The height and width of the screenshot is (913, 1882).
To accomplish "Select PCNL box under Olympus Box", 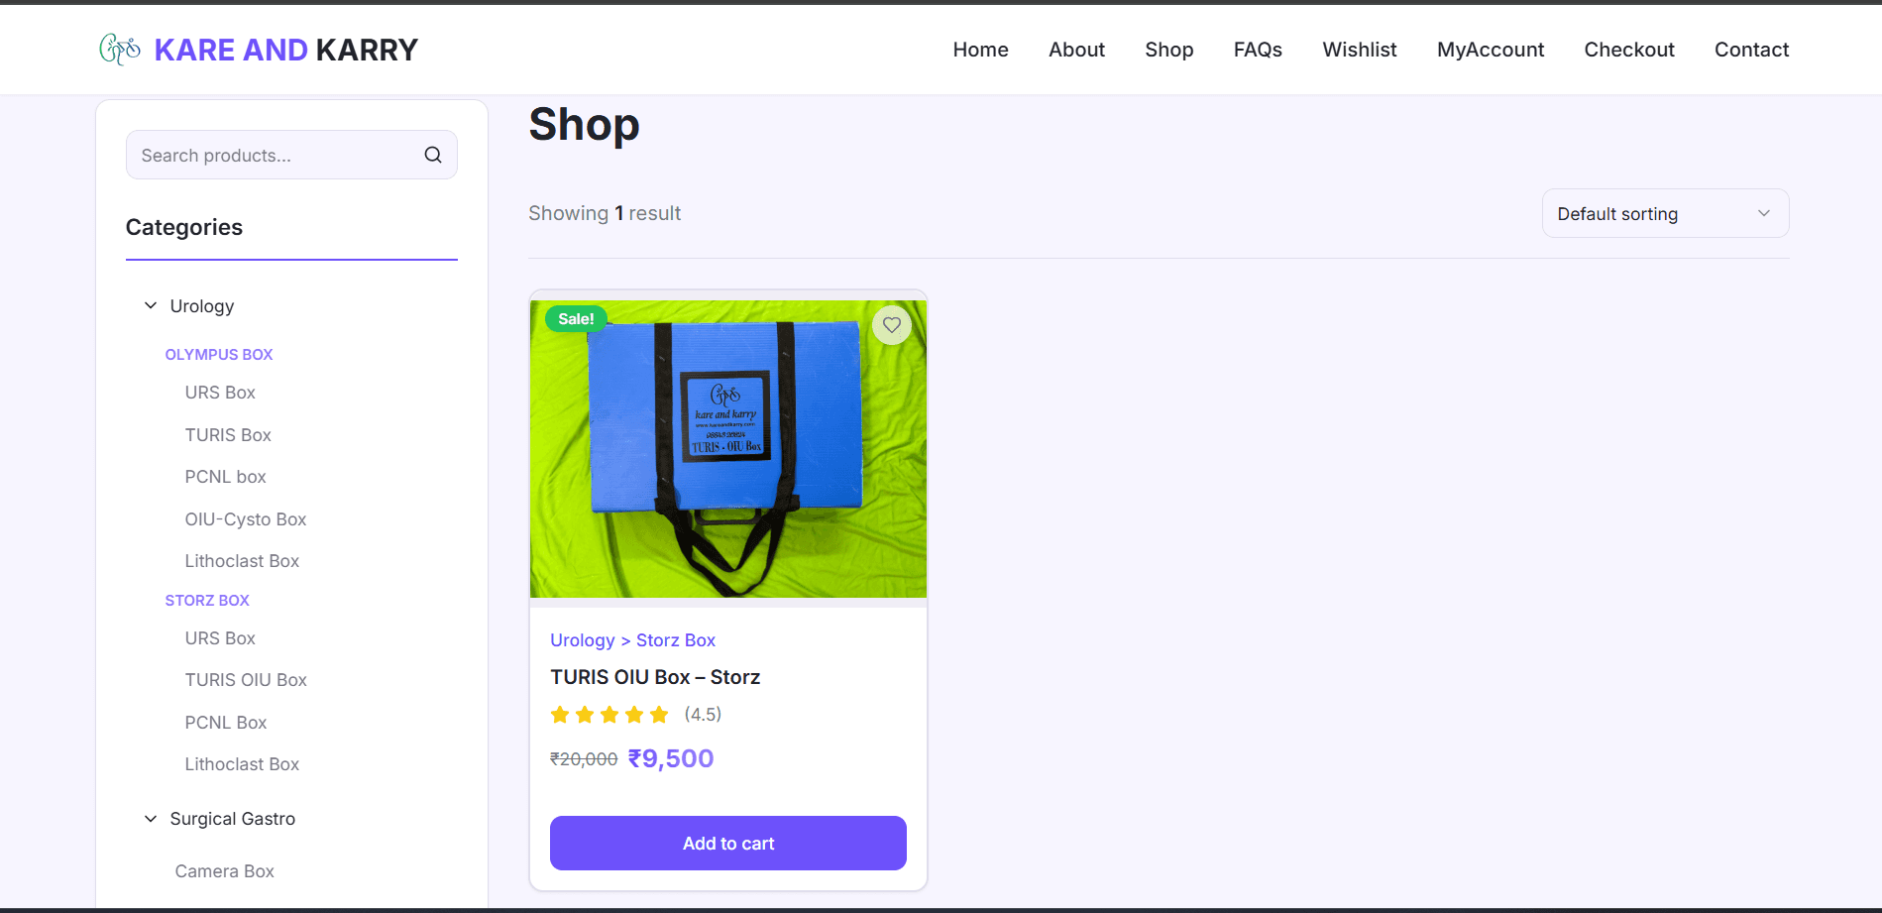I will (225, 477).
